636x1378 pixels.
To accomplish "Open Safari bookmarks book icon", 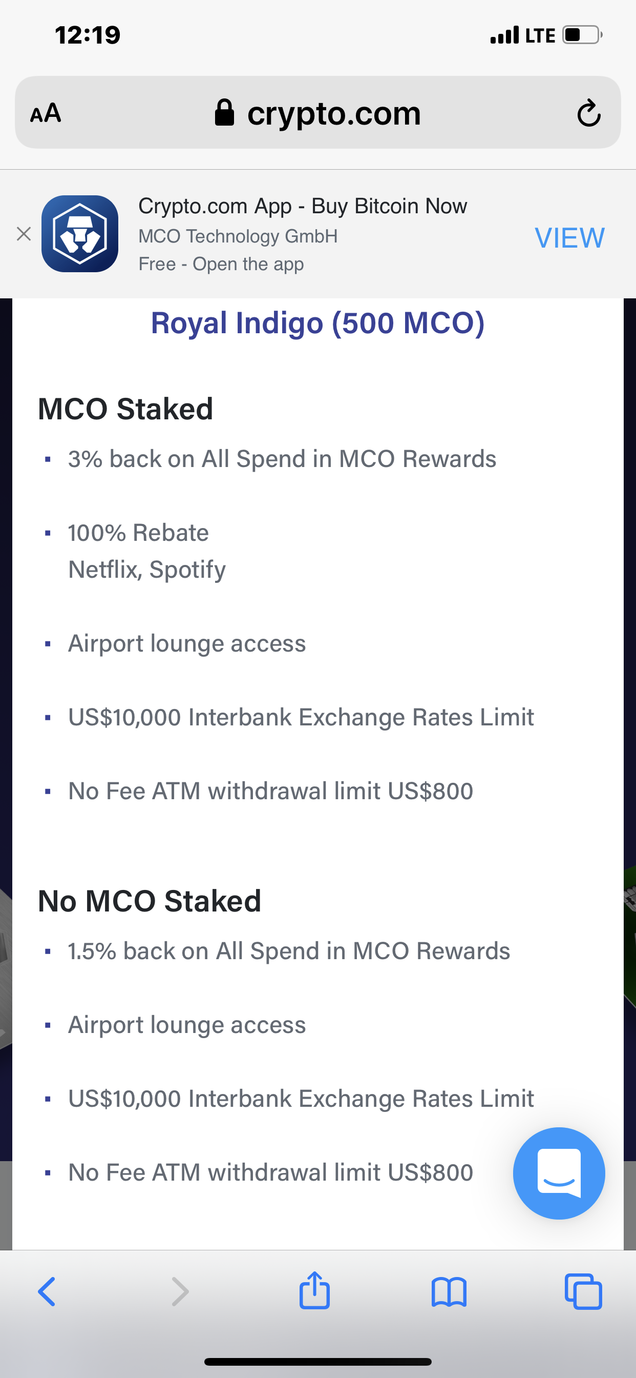I will [449, 1291].
